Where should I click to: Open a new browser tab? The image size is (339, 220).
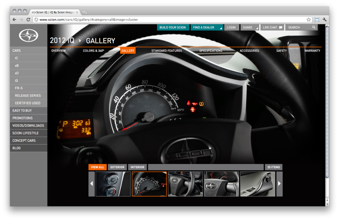coord(84,12)
